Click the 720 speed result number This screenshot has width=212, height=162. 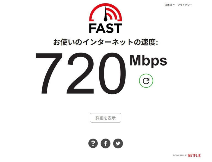click(81, 73)
